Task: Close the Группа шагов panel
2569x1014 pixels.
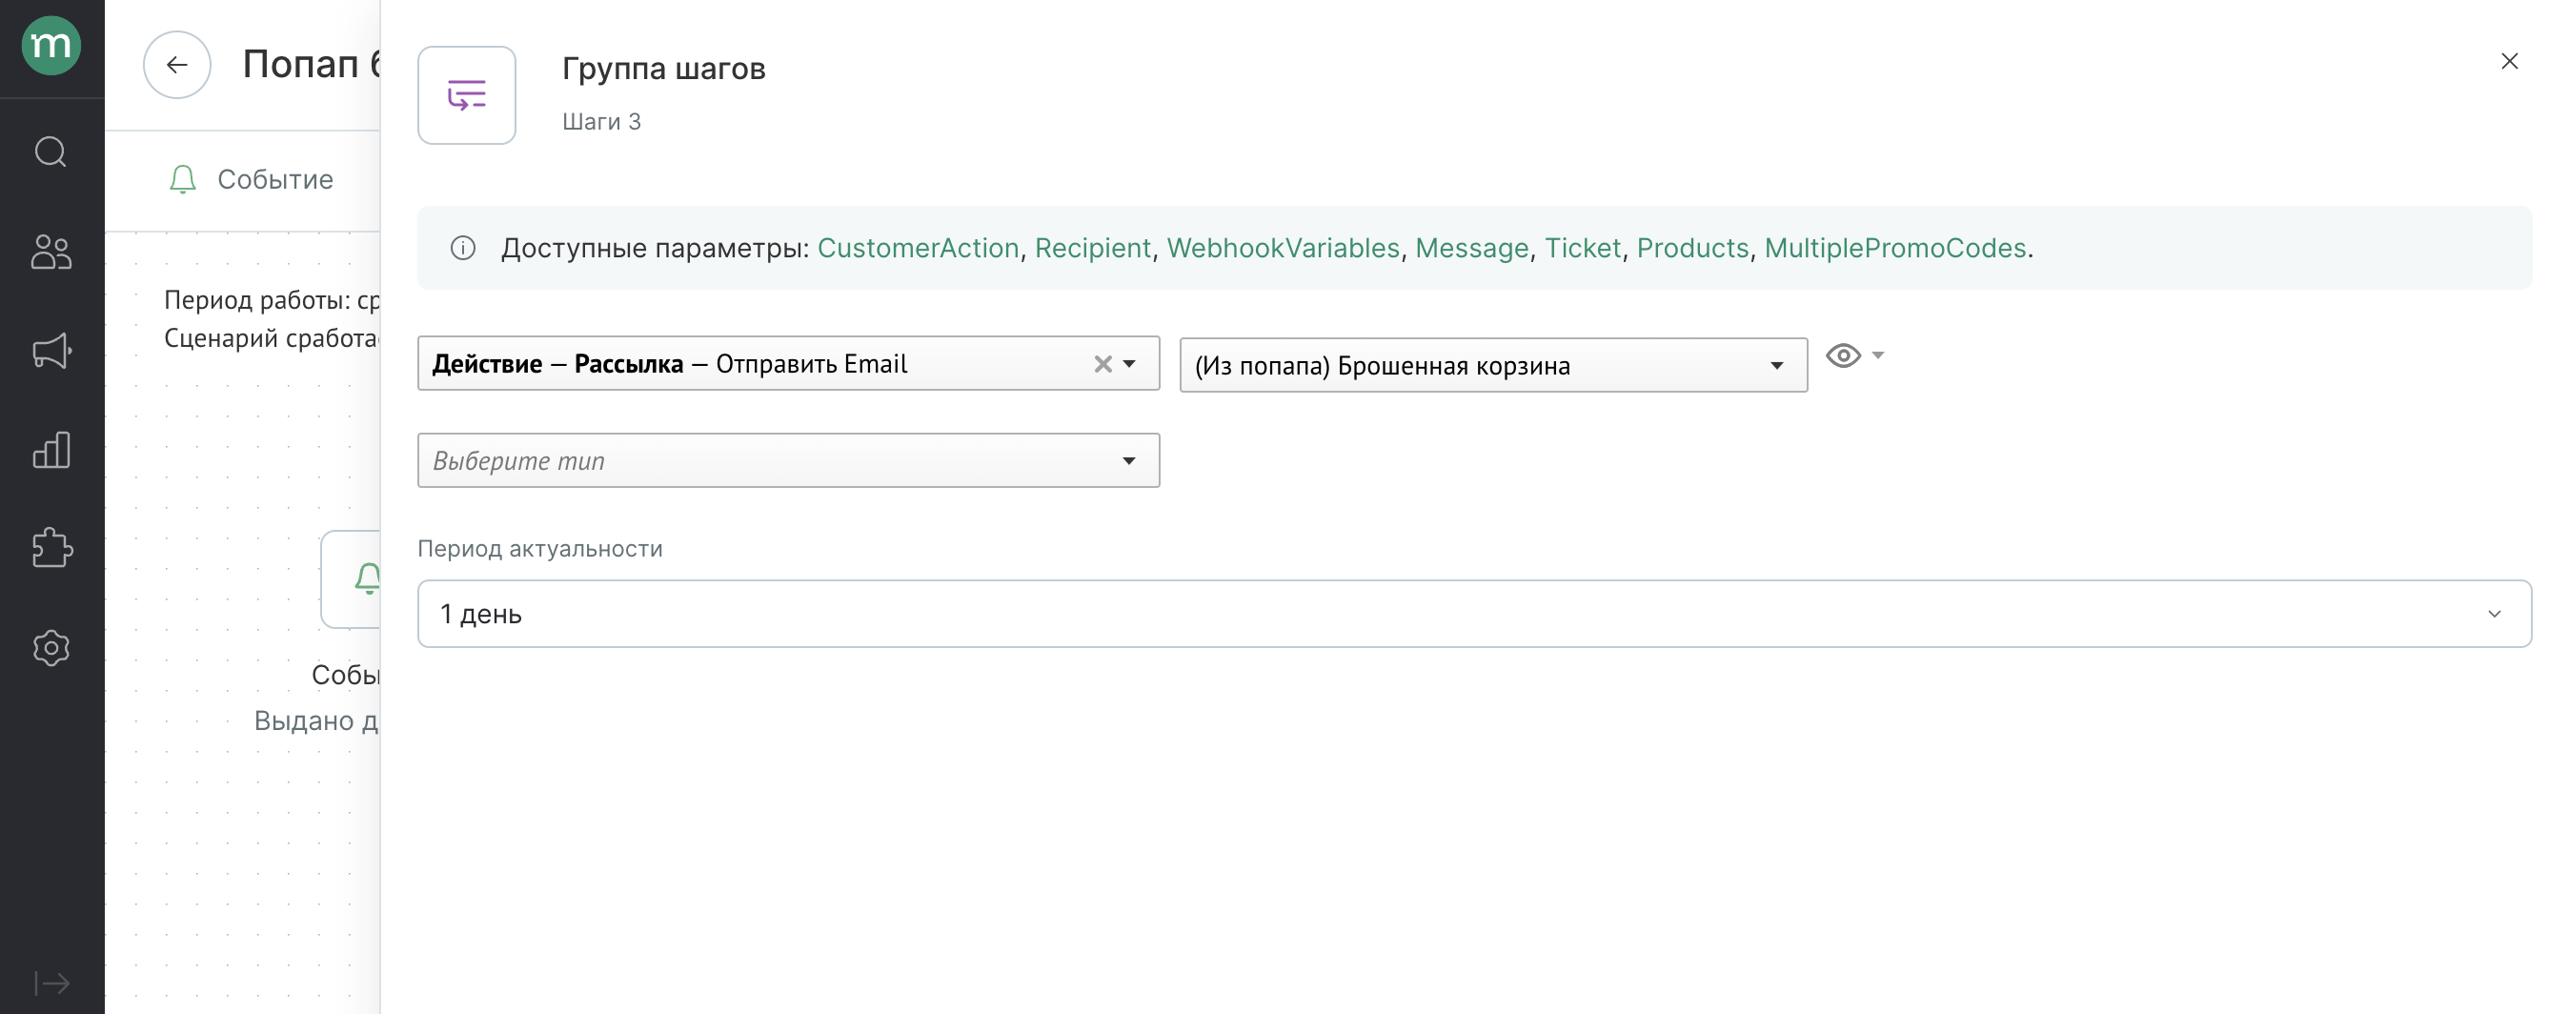Action: pyautogui.click(x=2509, y=62)
